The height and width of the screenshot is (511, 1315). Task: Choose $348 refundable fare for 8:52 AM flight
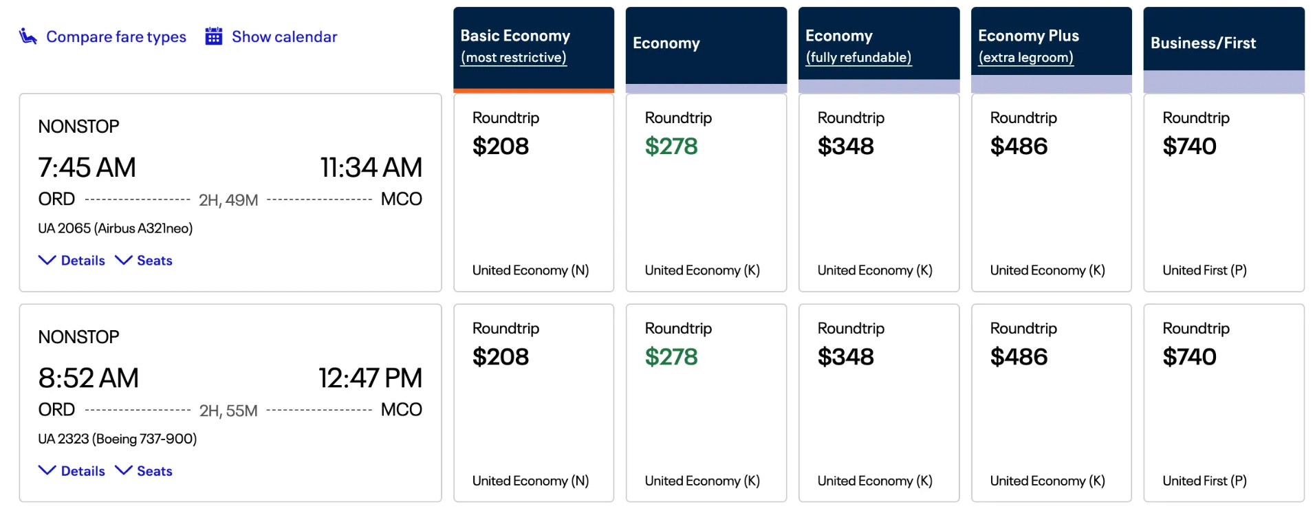[x=879, y=403]
